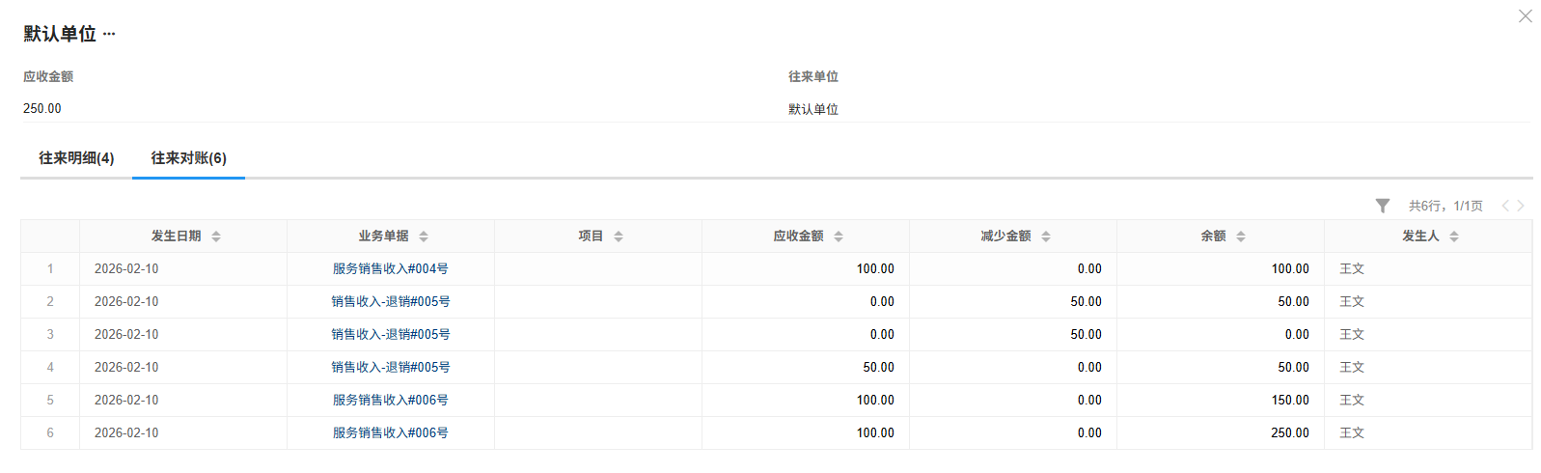Go to previous page arrow
The height and width of the screenshot is (473, 1541).
click(1504, 206)
